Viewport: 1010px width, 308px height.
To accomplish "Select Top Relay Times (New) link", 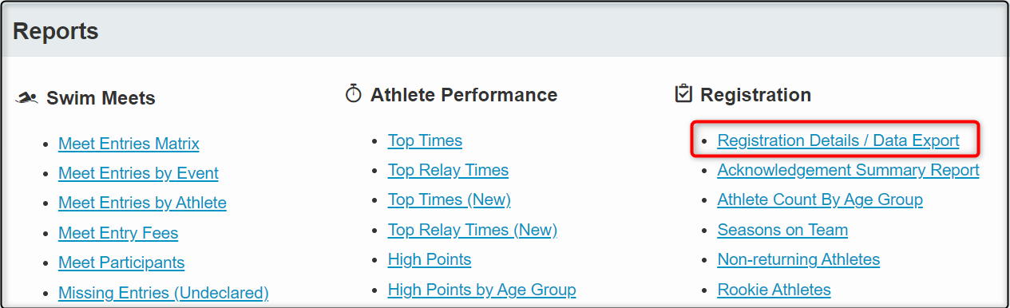I will [473, 230].
